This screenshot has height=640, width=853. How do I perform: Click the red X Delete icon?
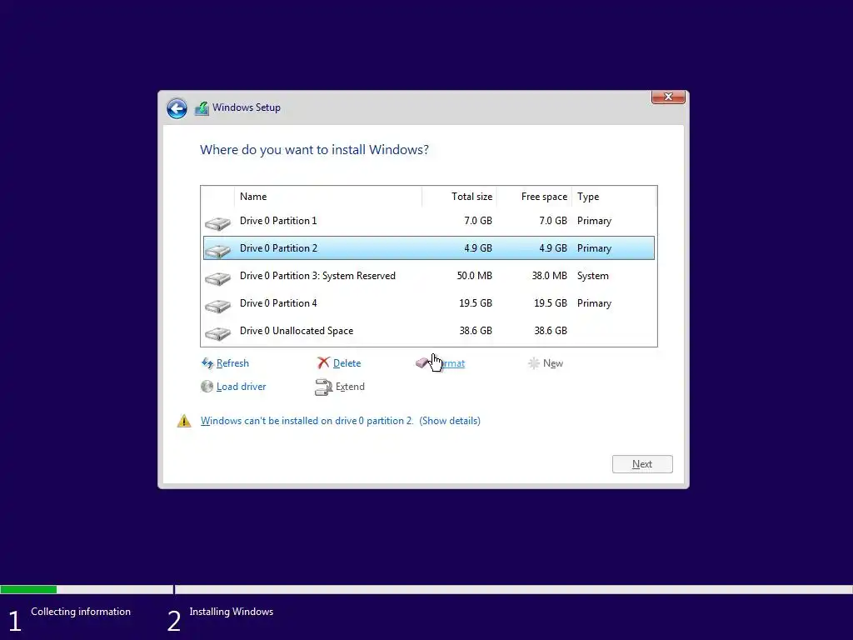(x=324, y=363)
